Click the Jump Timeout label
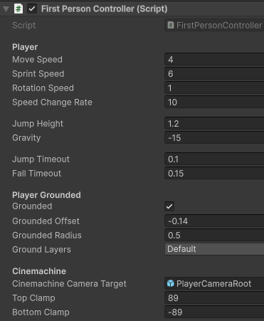The height and width of the screenshot is (321, 264). (41, 159)
